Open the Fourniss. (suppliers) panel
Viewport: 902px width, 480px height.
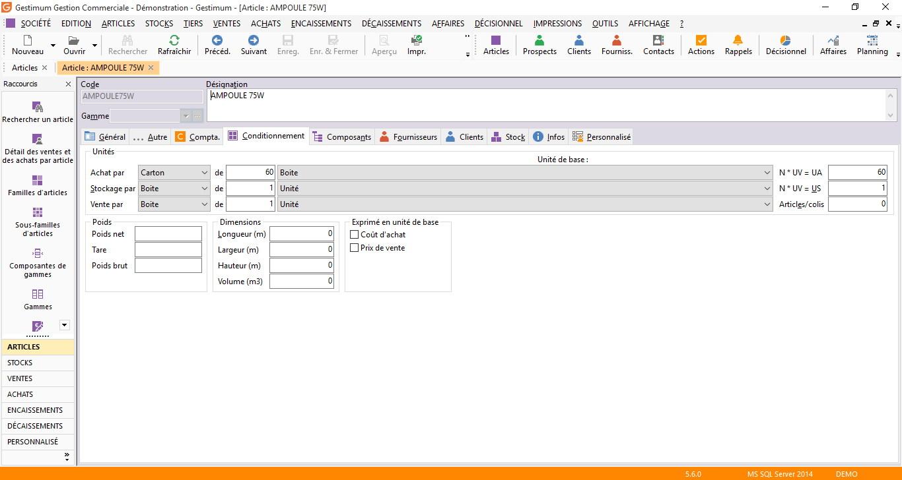pyautogui.click(x=616, y=45)
